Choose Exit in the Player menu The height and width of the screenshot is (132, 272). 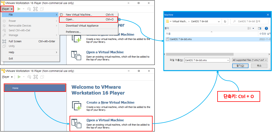pos(30,58)
